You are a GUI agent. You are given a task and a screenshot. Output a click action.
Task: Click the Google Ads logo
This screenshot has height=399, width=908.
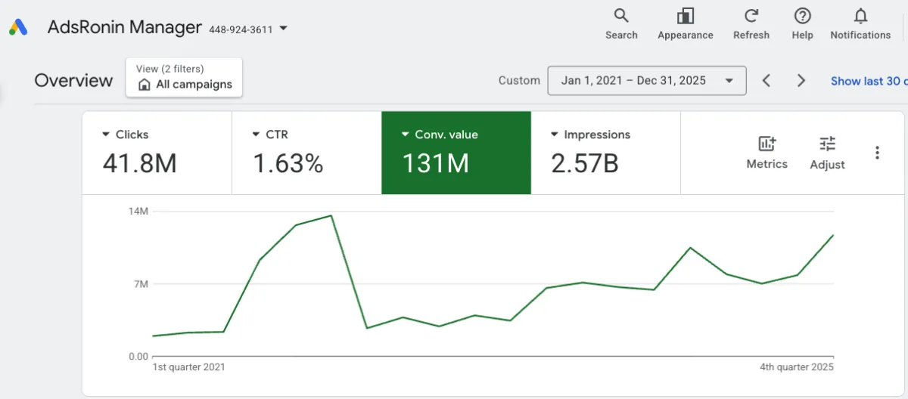coord(18,28)
